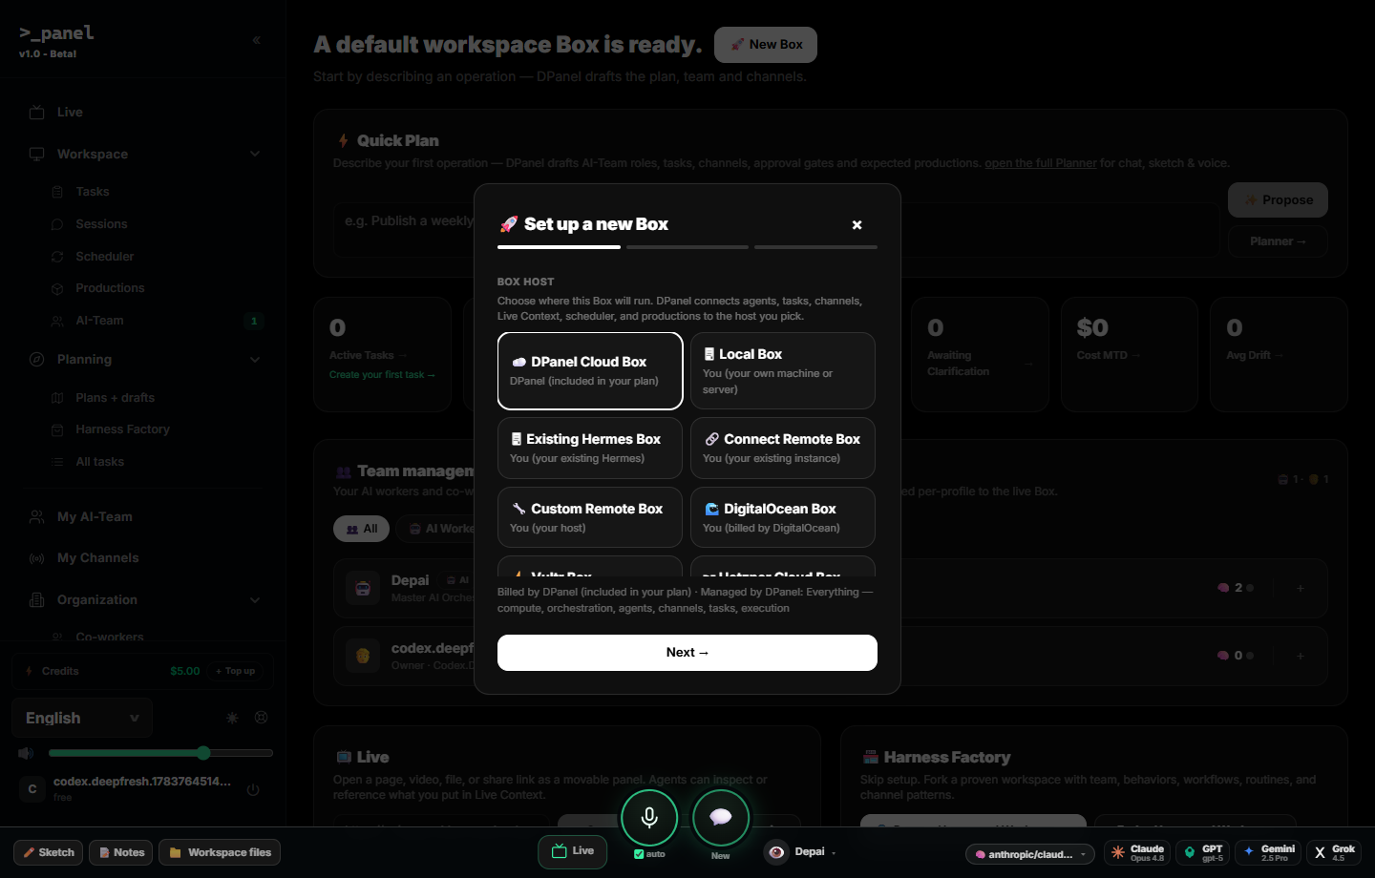Open the Live button in the bottom bar
1375x878 pixels.
[x=573, y=851]
